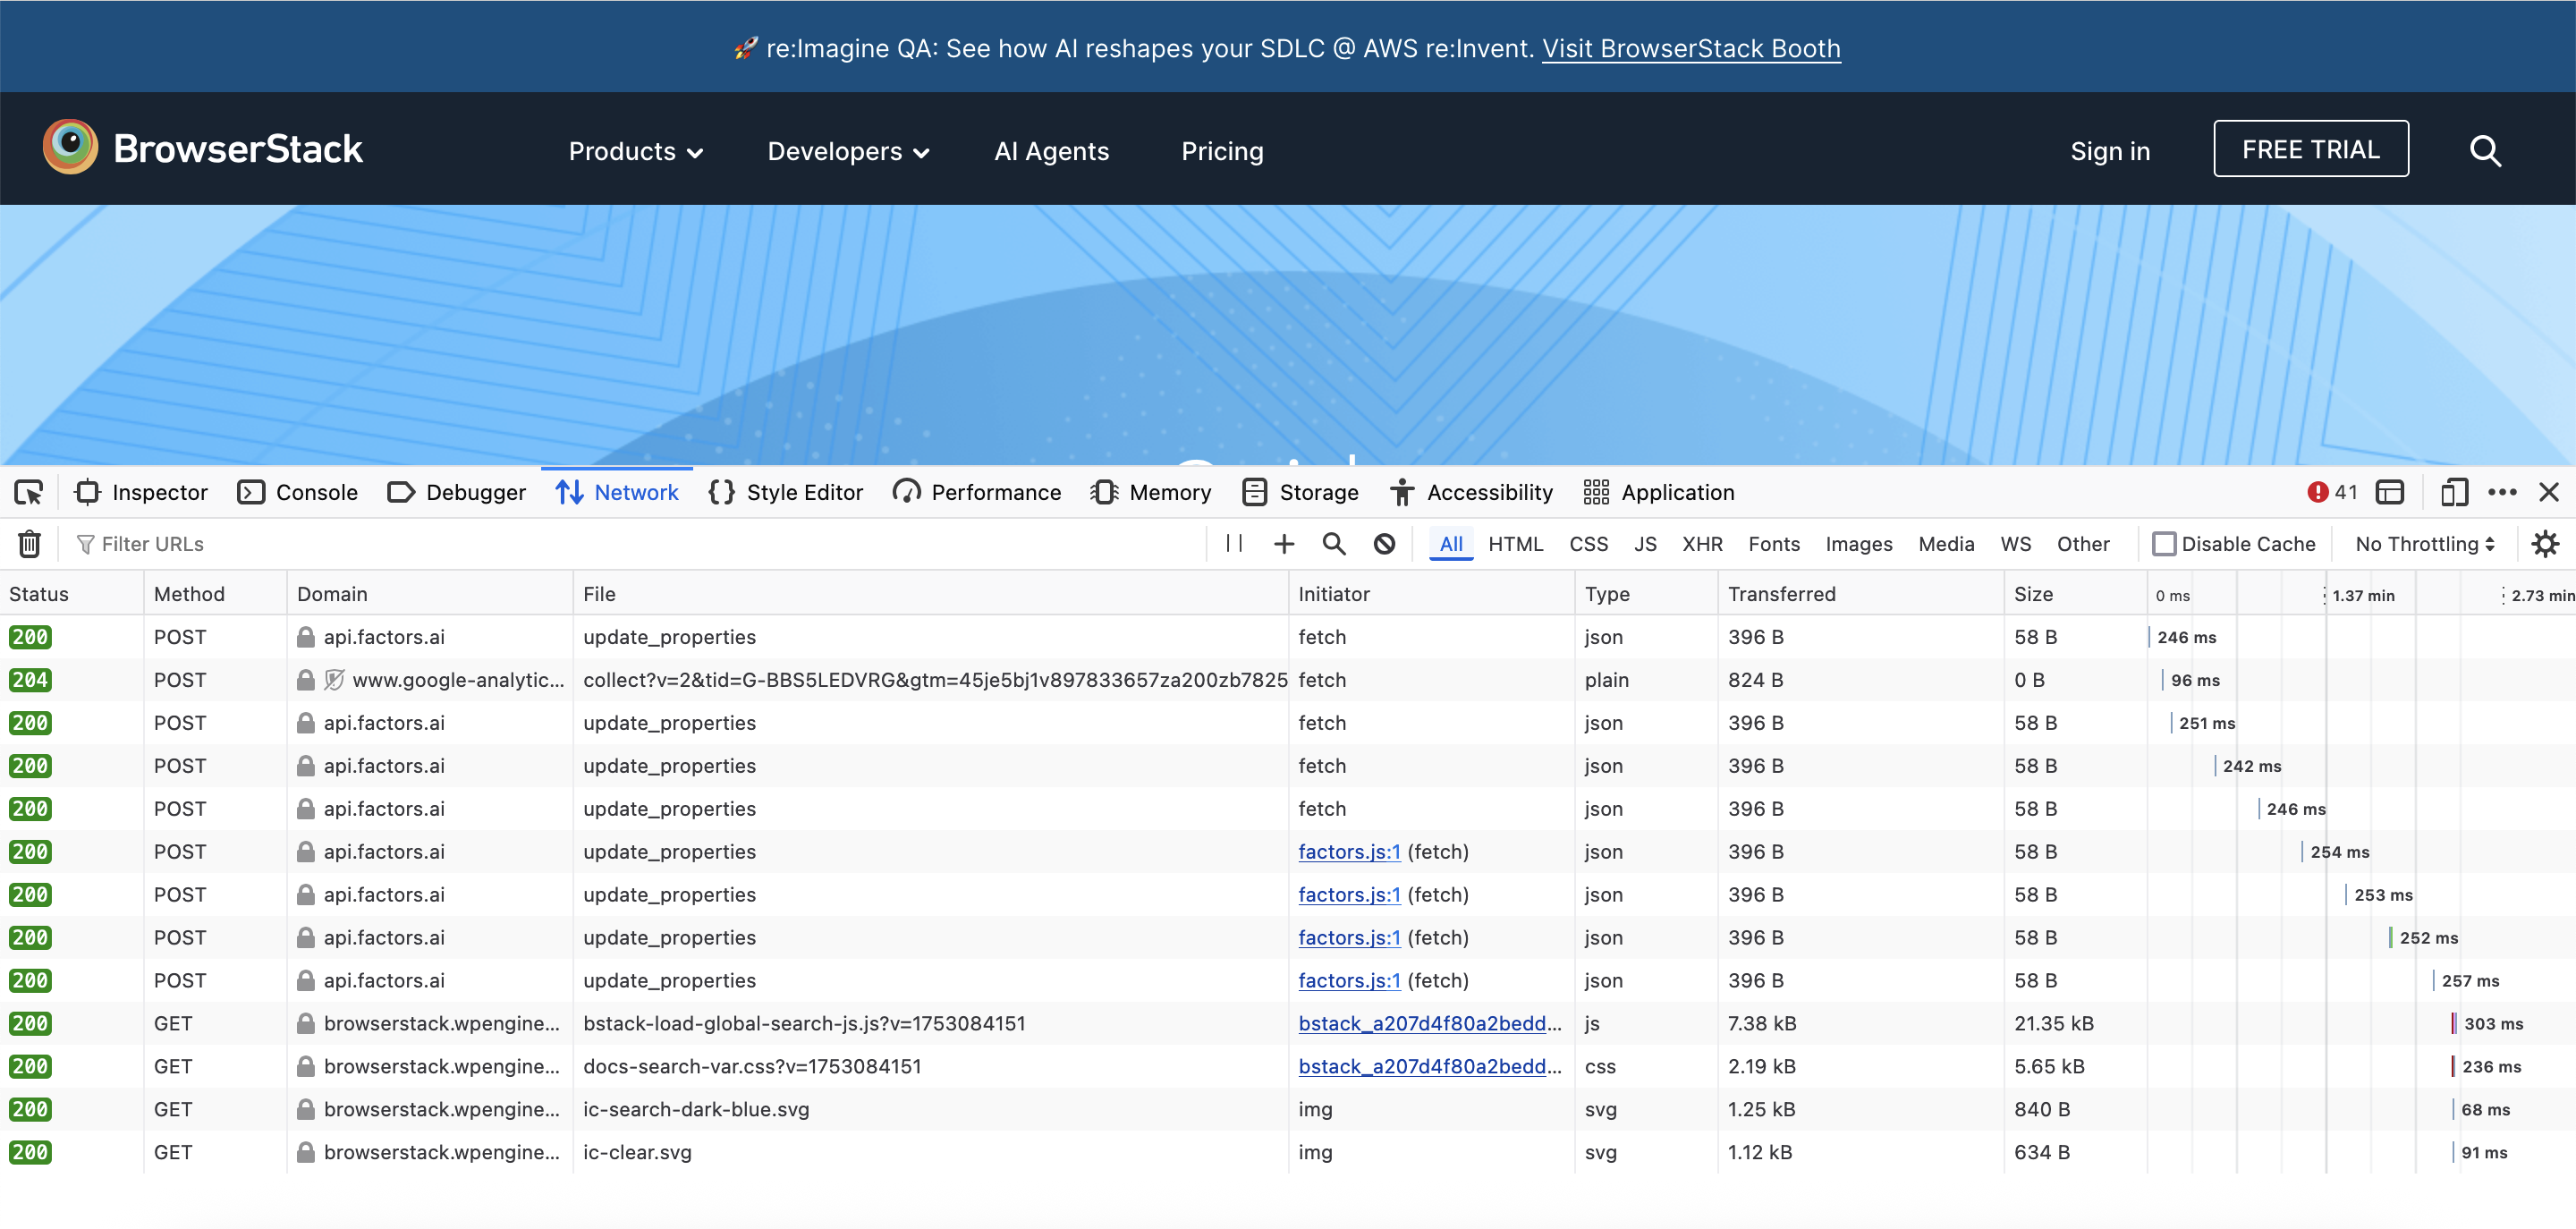This screenshot has width=2576, height=1229.
Task: Expand the Developers menu
Action: [847, 151]
